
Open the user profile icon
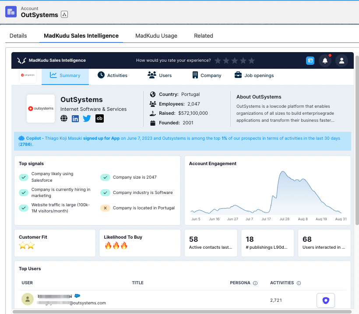click(x=341, y=60)
